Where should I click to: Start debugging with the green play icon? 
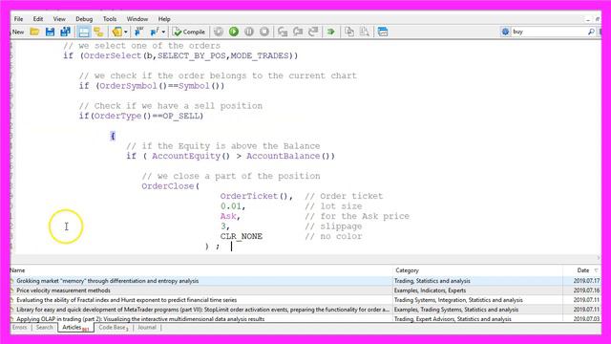coord(234,32)
